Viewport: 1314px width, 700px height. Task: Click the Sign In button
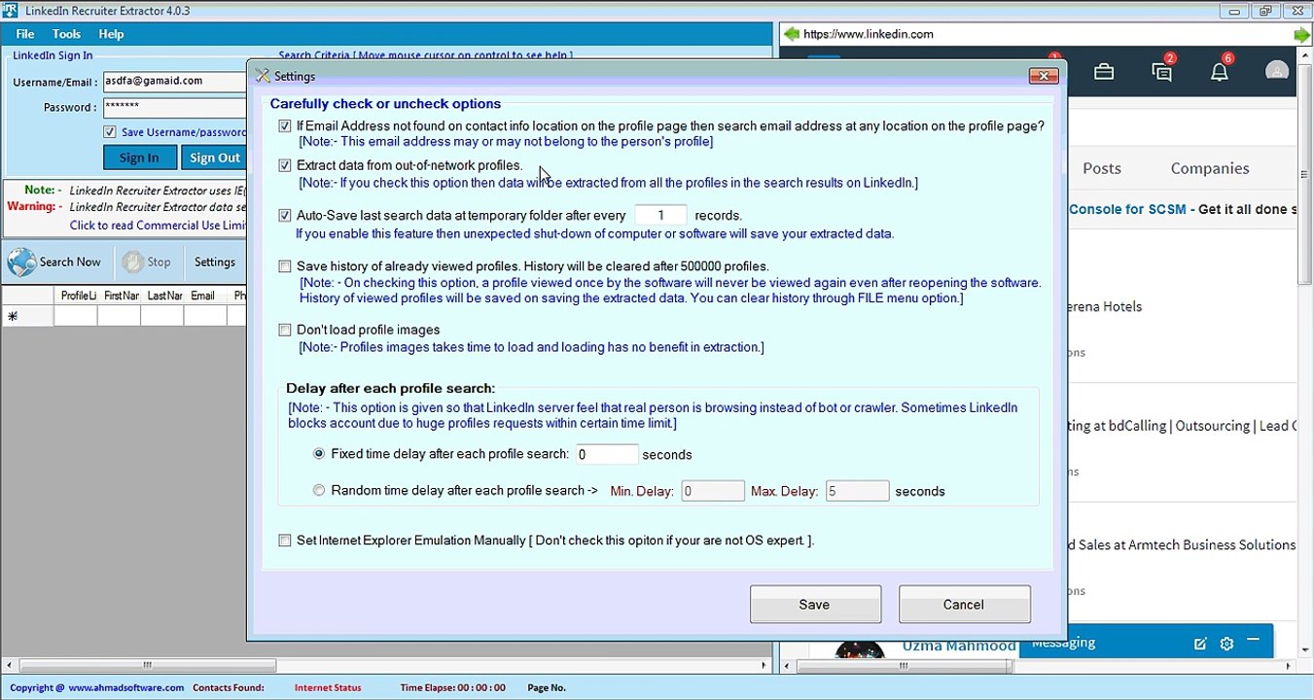(139, 157)
